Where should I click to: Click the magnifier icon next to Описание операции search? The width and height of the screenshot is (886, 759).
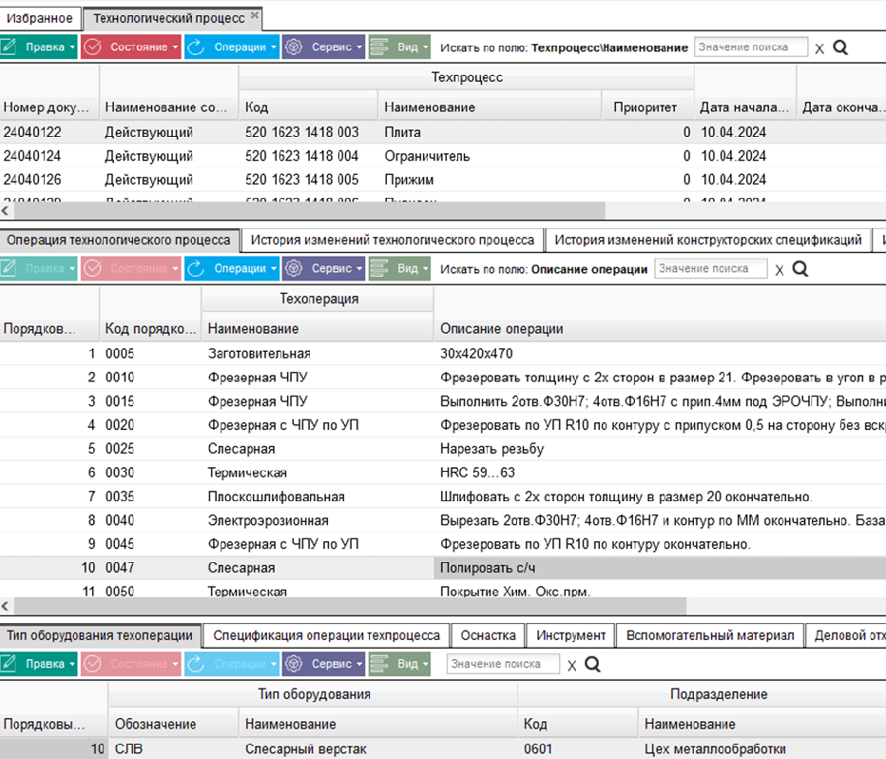(x=800, y=269)
